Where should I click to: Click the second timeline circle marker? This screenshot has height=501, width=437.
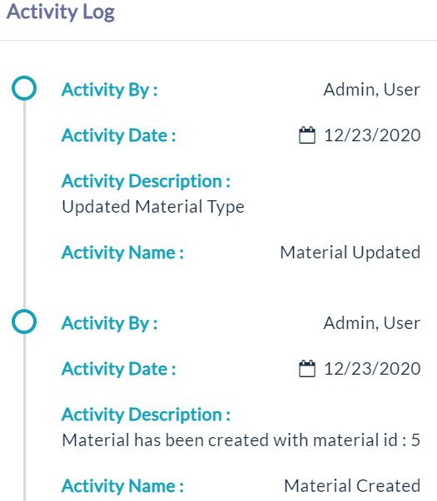click(x=24, y=322)
